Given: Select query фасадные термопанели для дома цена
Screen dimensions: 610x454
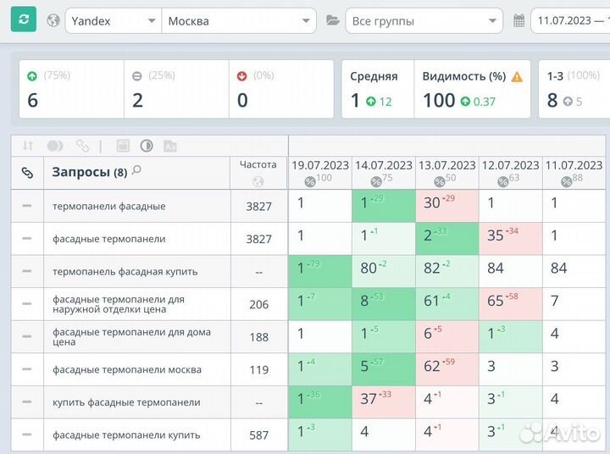Looking at the screenshot, I should 131,337.
